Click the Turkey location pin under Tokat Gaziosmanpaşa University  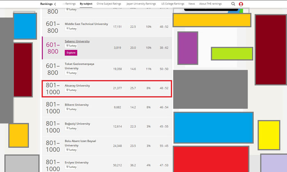point(71,73)
